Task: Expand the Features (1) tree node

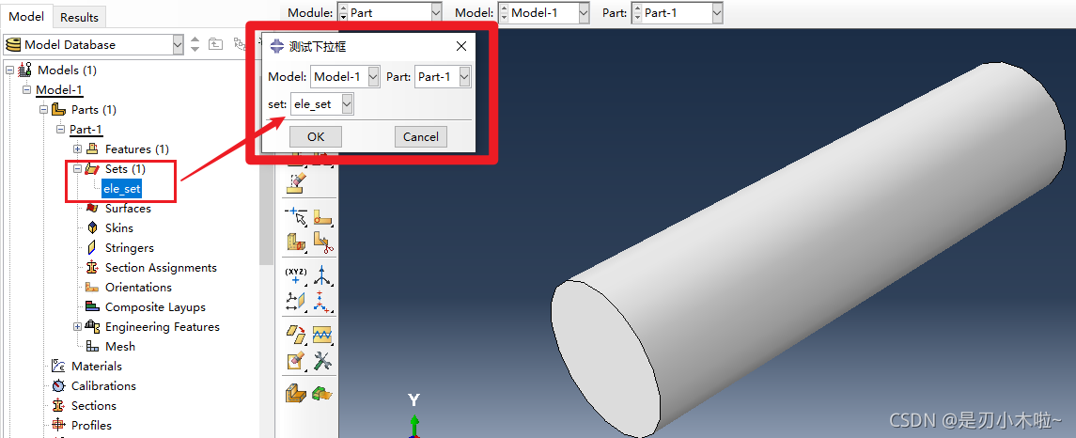Action: [78, 149]
